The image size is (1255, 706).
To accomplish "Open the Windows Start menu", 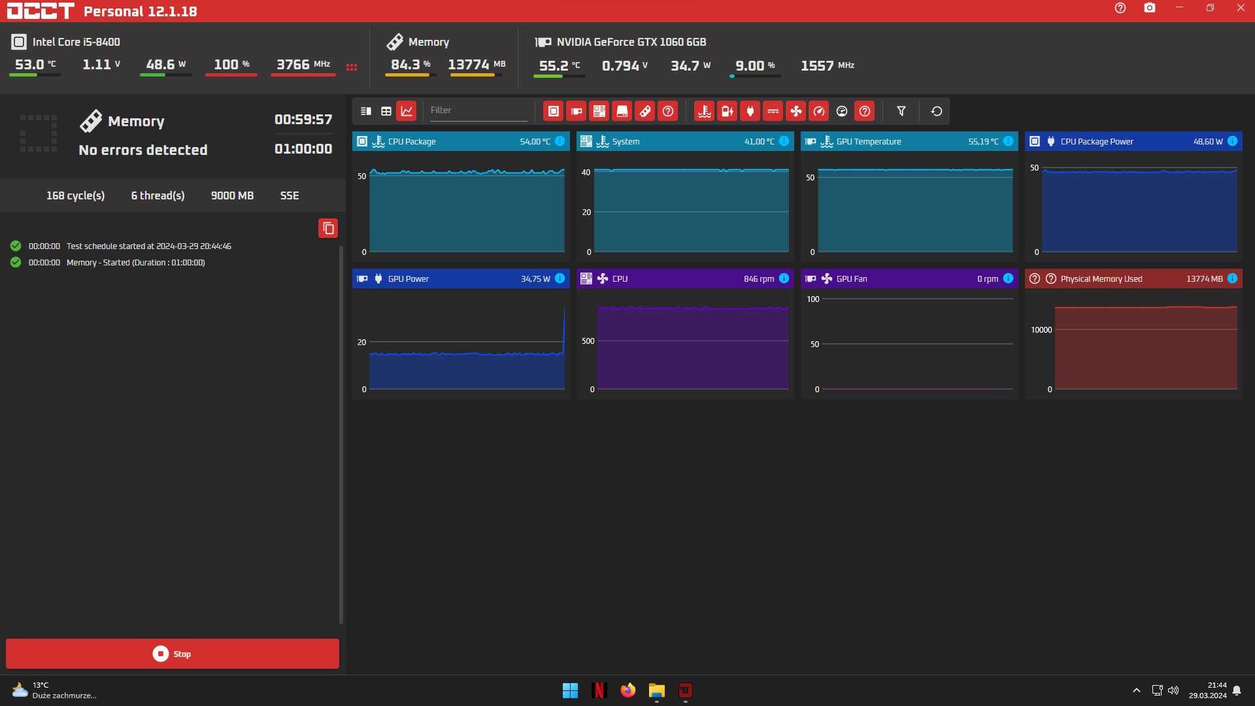I will (x=570, y=690).
